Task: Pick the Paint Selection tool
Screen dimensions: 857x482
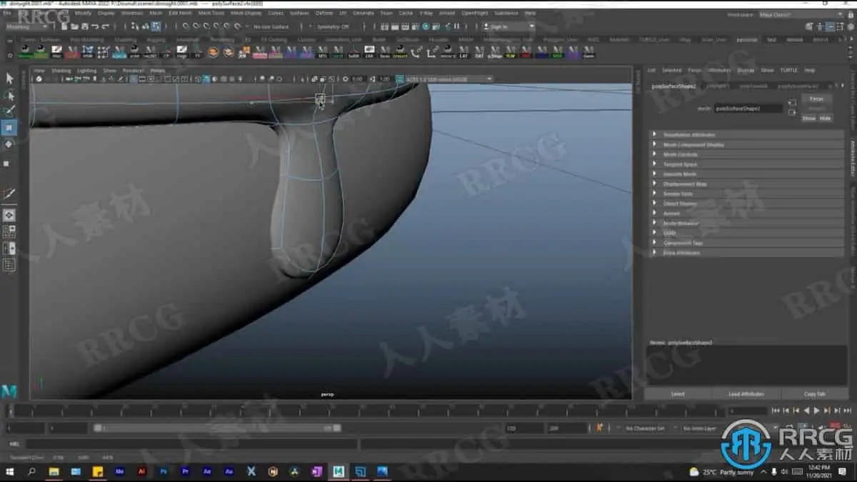Action: 9,111
